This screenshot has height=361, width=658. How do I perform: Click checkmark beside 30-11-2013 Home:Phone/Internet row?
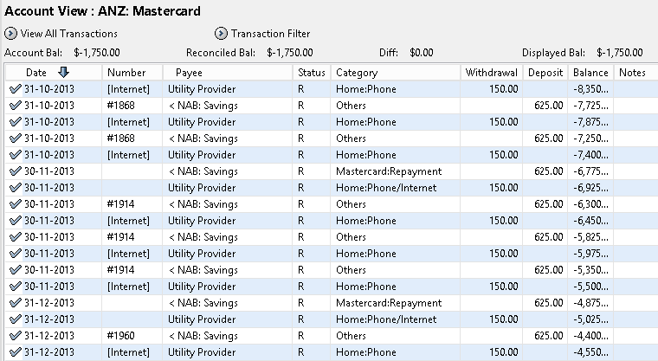pos(15,188)
